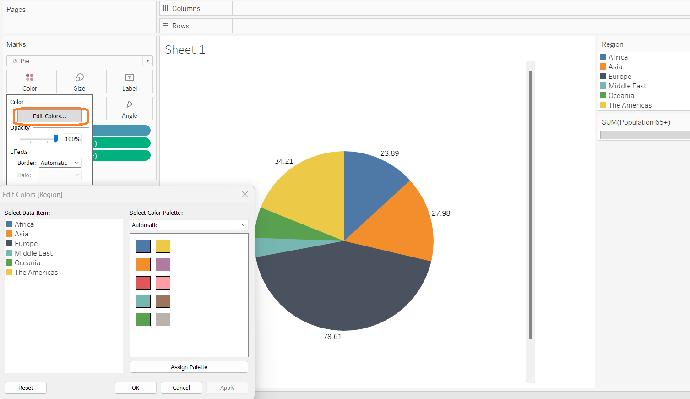Viewport: 690px width, 399px height.
Task: Open the Select Color Palette dropdown
Action: pos(189,225)
